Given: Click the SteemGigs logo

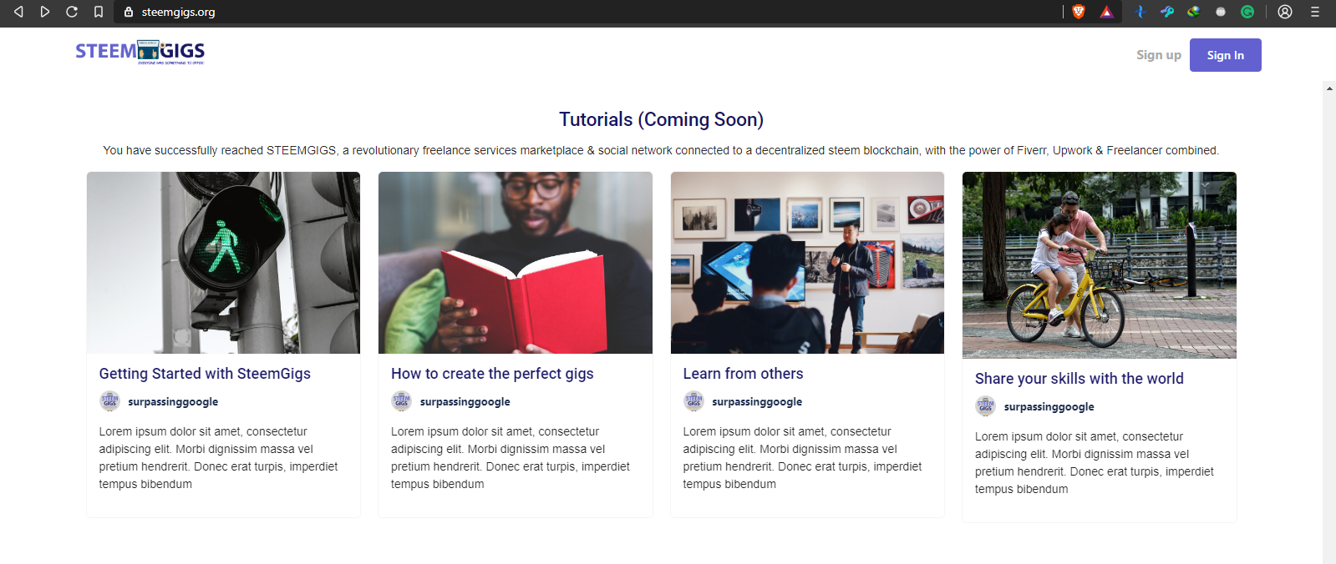Looking at the screenshot, I should [140, 52].
